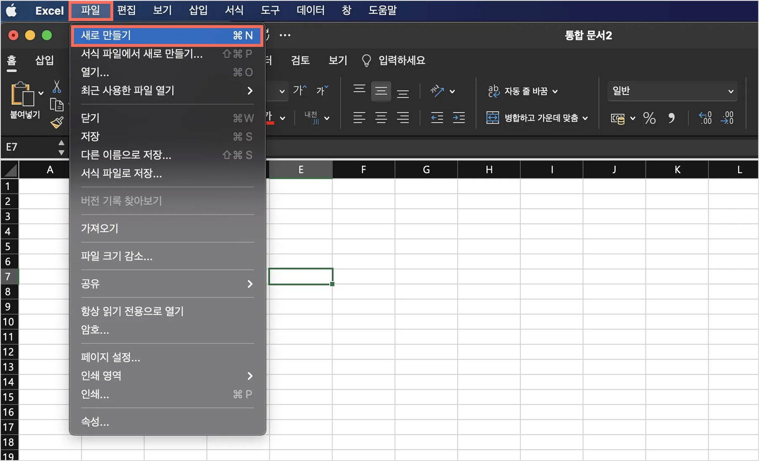This screenshot has height=461, width=759.
Task: Click the format painter brush icon
Action: click(57, 122)
